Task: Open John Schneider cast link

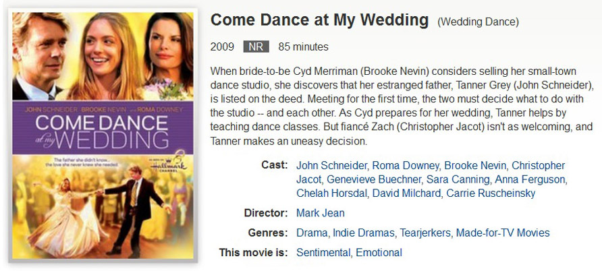Action: tap(332, 165)
